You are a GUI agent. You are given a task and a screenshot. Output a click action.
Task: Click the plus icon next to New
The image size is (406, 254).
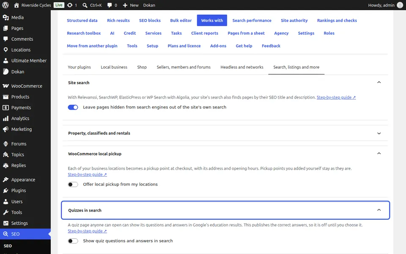tap(125, 5)
